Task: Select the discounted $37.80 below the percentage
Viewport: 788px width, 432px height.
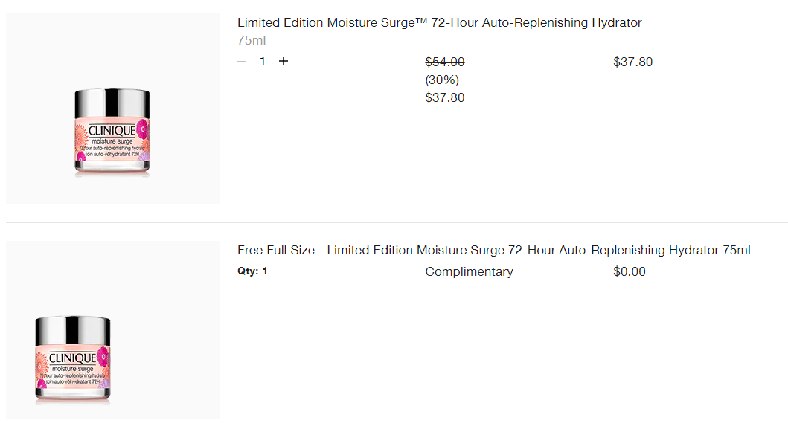Action: tap(445, 97)
